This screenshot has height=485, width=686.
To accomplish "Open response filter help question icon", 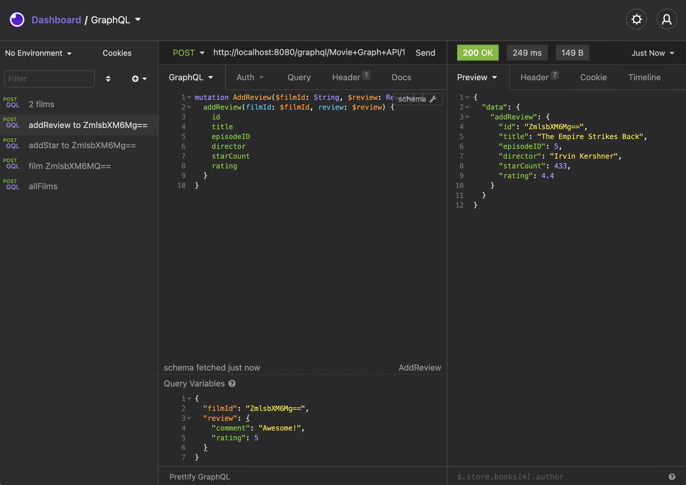I will pos(672,477).
